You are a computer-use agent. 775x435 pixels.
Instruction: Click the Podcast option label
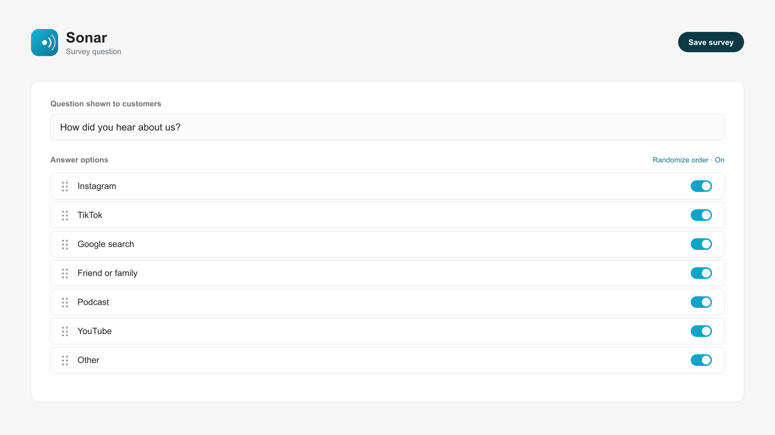(93, 302)
